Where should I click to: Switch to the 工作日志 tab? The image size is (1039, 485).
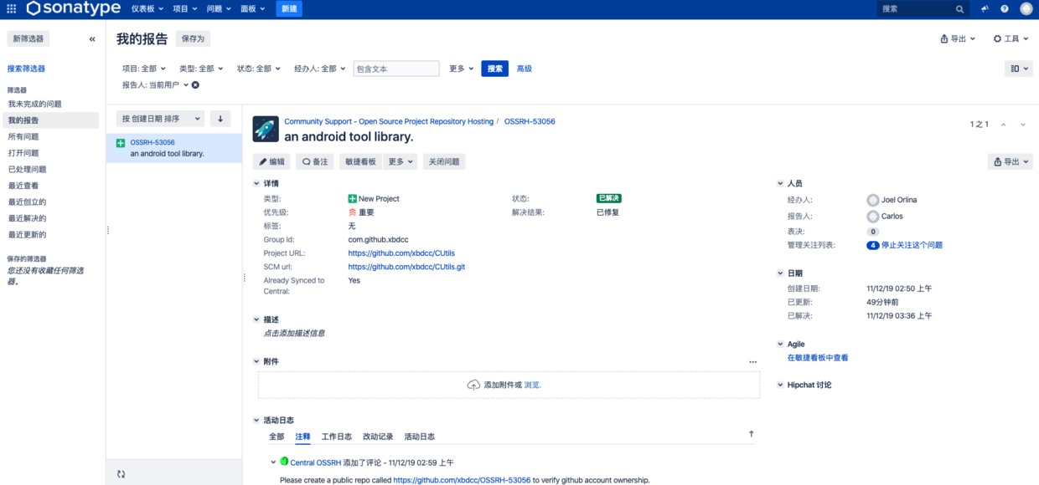click(337, 436)
